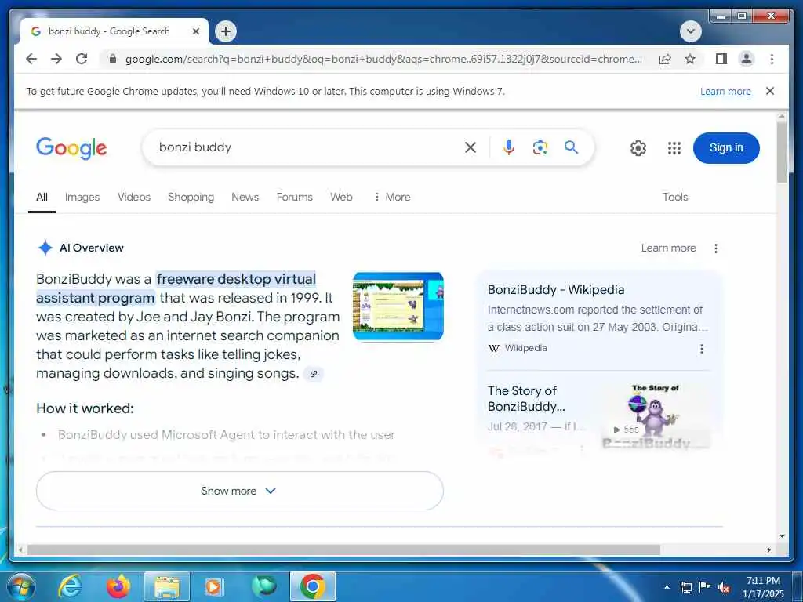Clear the search box with the X icon

point(471,147)
